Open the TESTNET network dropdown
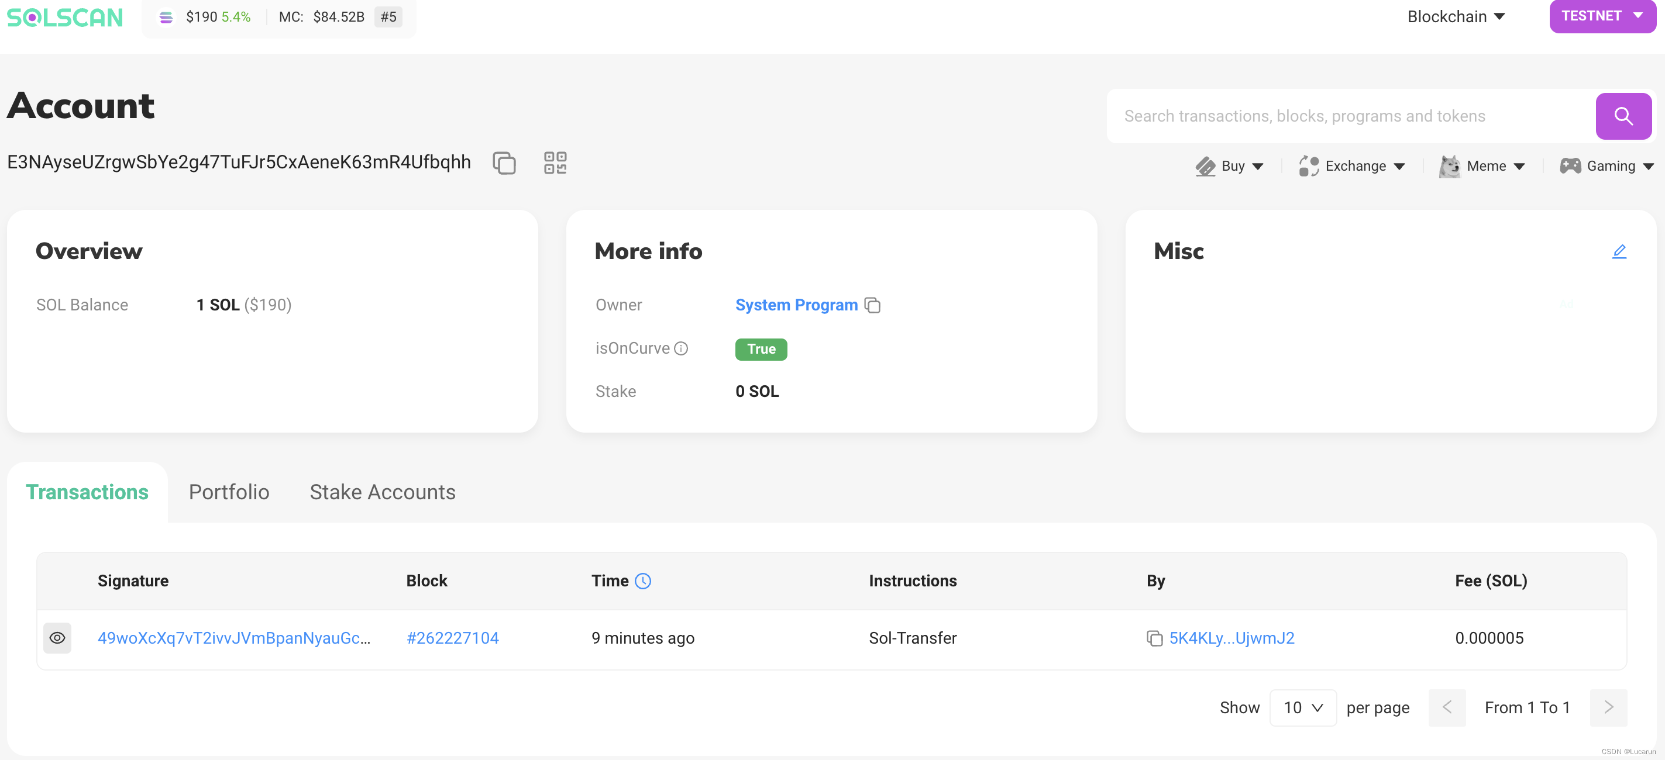1665x760 pixels. [1602, 16]
